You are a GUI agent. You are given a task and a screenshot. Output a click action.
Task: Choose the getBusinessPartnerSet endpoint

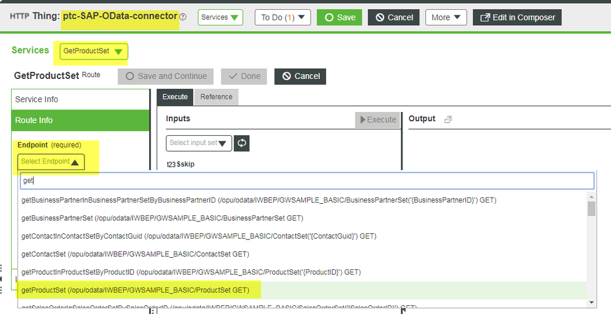coord(302,219)
